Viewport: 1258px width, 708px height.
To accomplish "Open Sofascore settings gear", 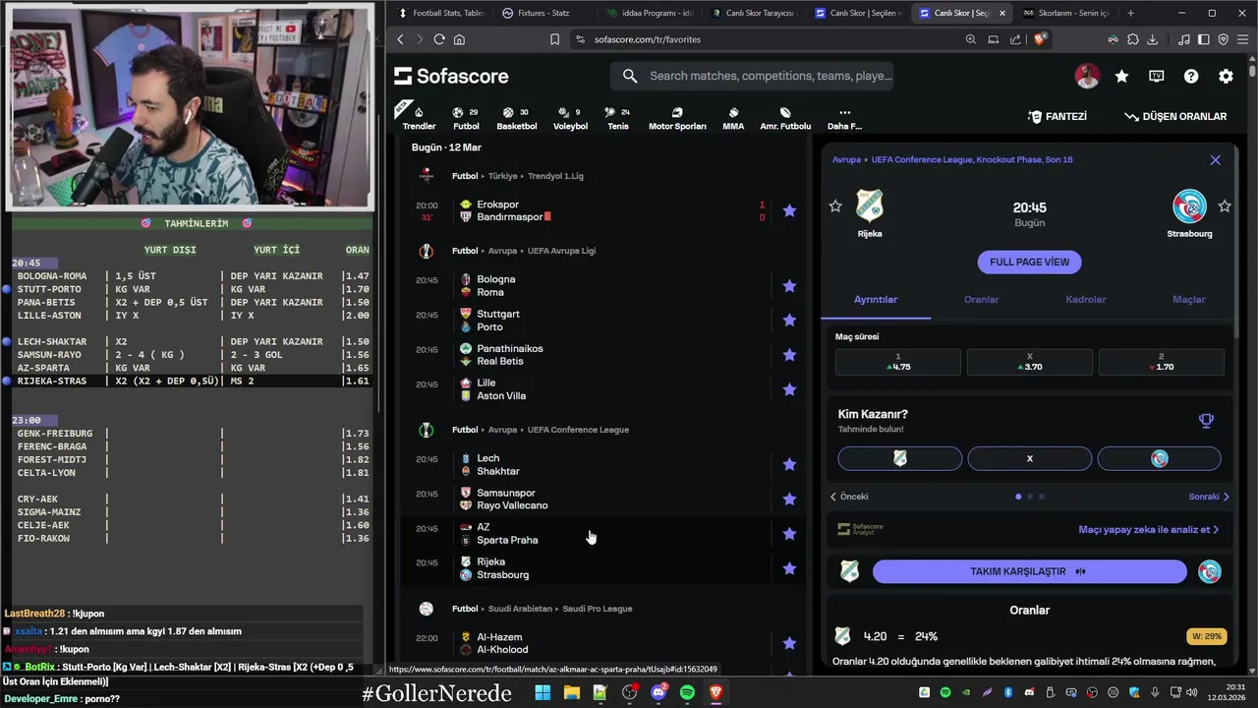I will click(1226, 76).
